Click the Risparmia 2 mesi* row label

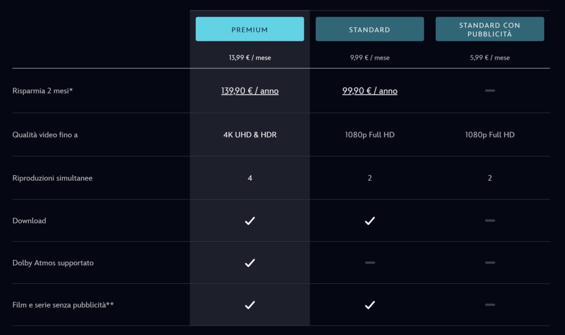point(42,91)
